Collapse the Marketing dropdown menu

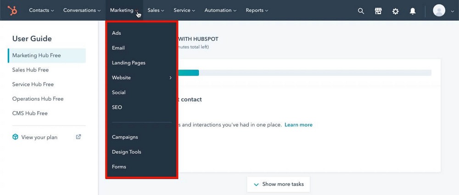click(x=124, y=10)
